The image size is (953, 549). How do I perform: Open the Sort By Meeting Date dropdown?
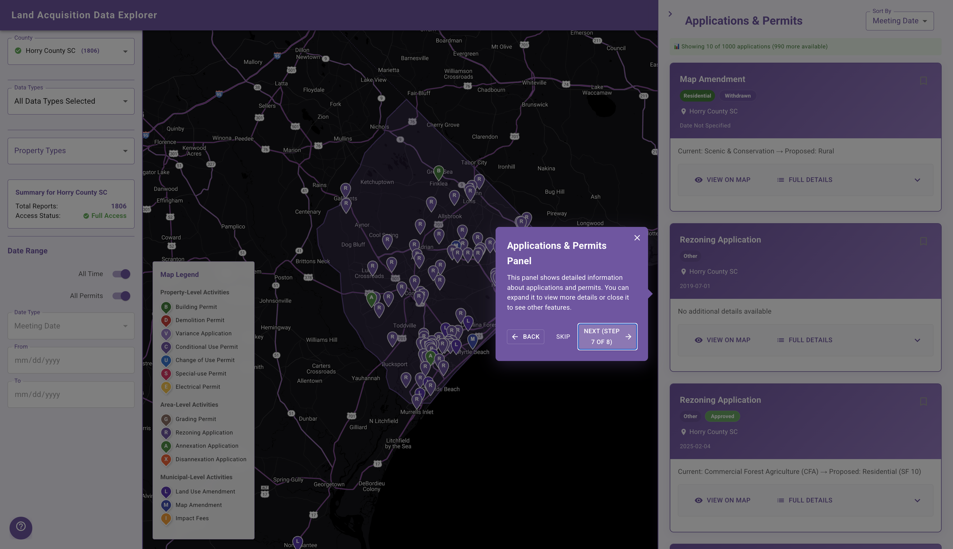900,21
